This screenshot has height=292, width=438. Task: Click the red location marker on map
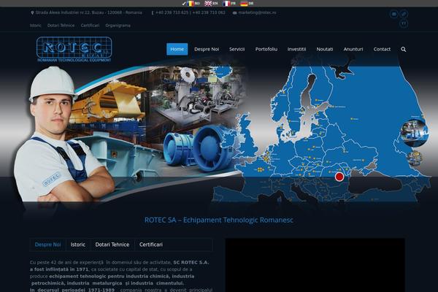tap(339, 177)
